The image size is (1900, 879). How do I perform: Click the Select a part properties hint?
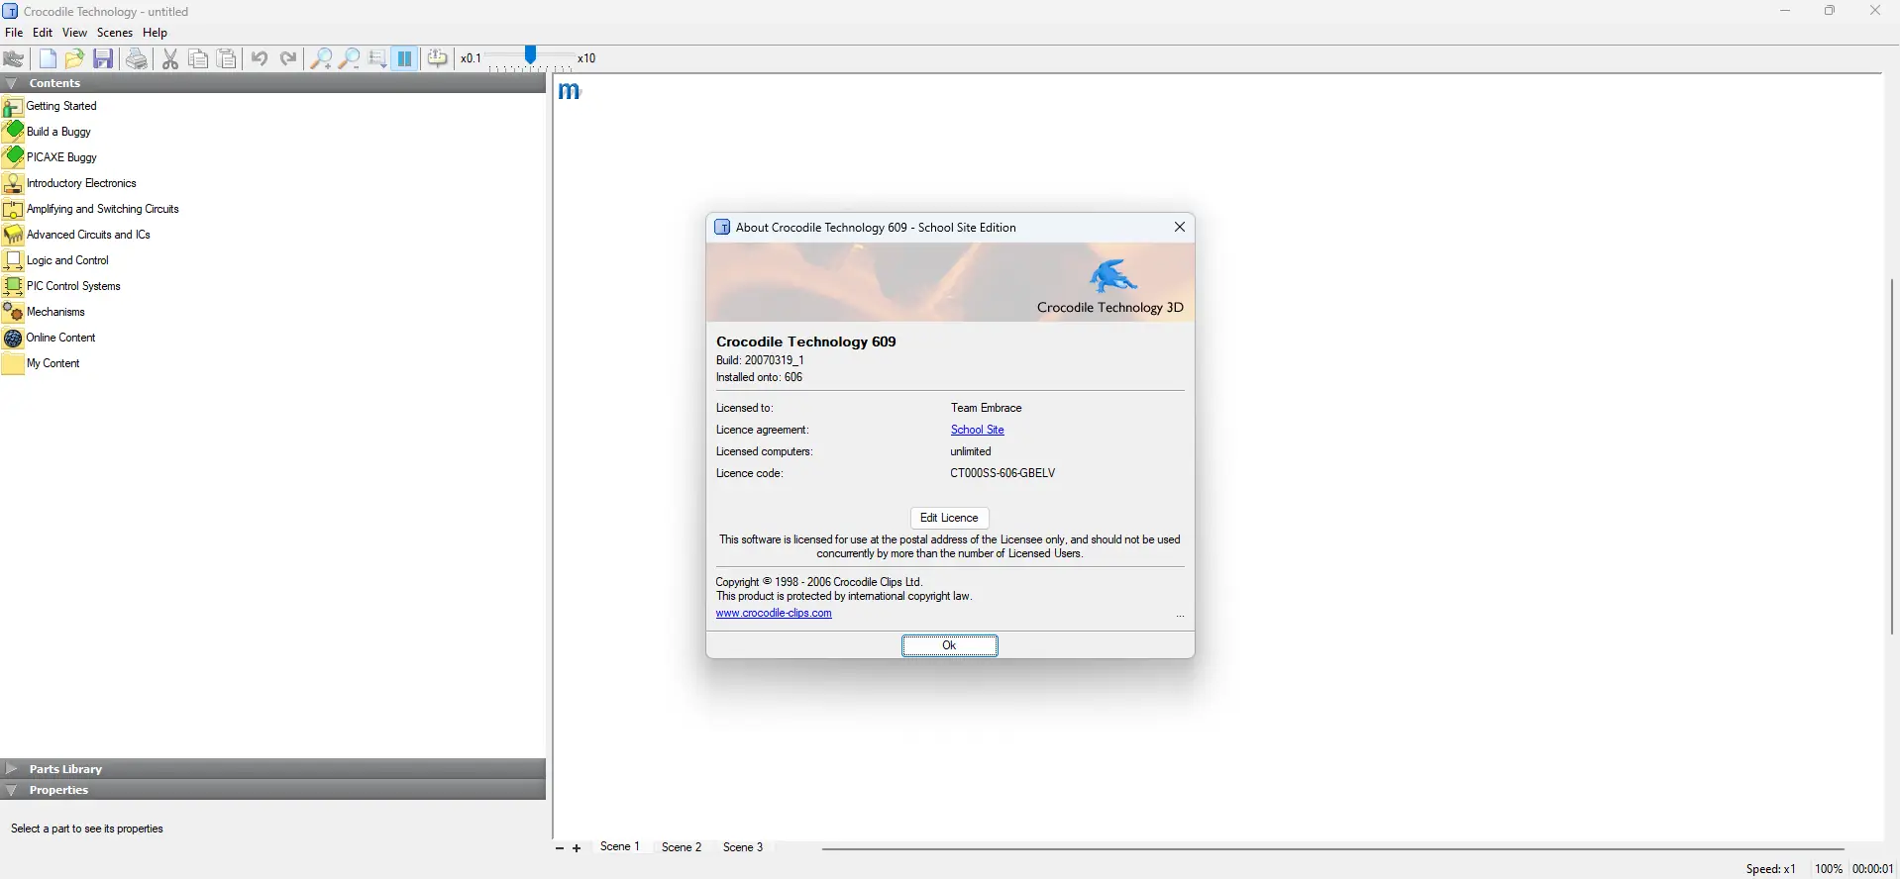[x=87, y=829]
